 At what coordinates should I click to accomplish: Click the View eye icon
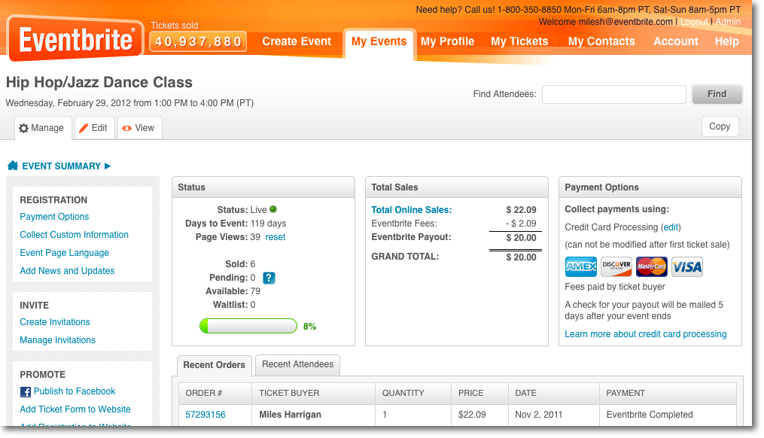126,128
